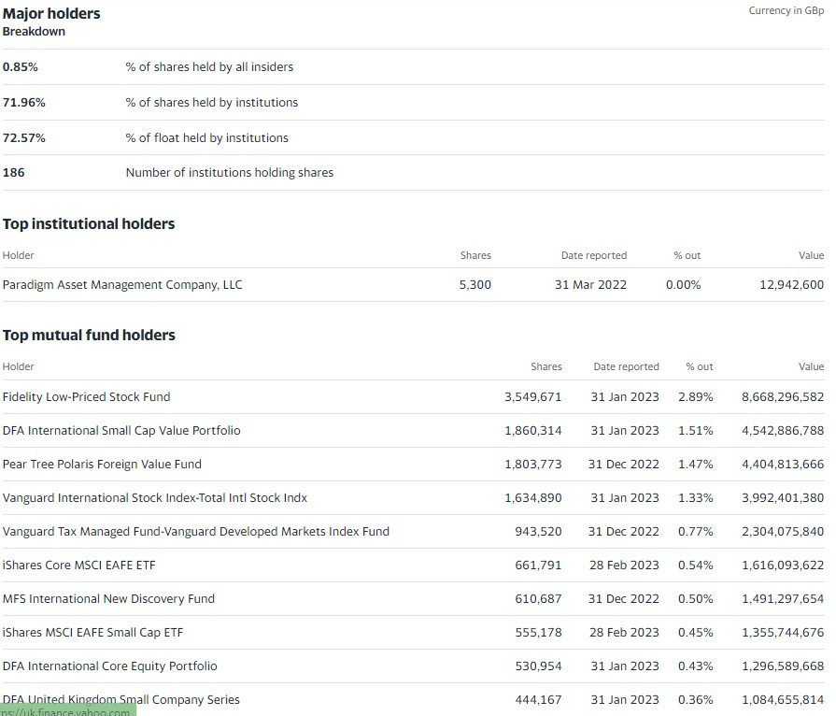
Task: Click iShares Core MSCI EAFE ETF
Action: [x=78, y=565]
